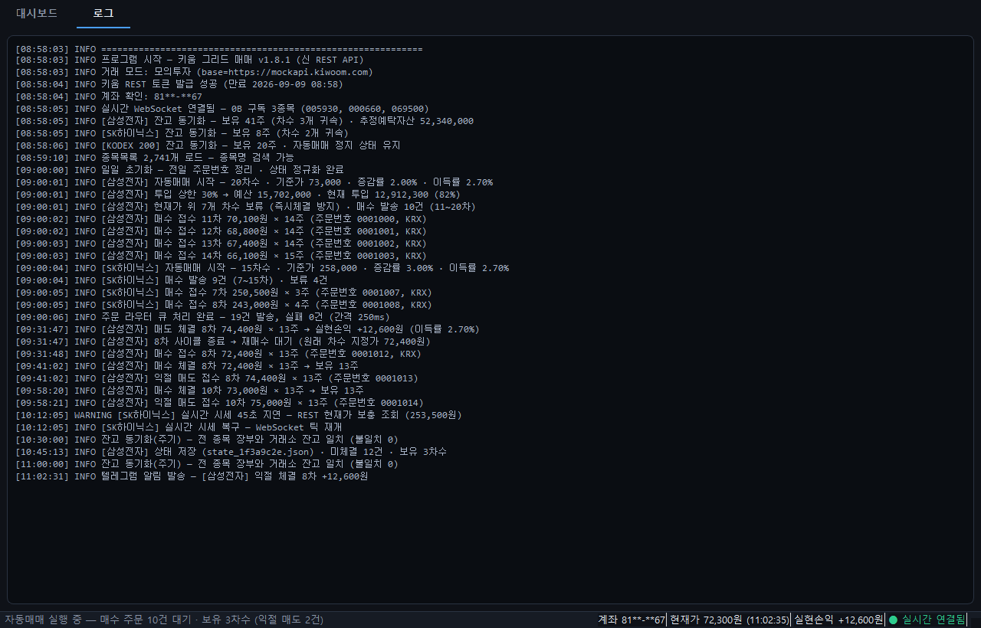Click log line 매도 체결 8차 74,400원 실현손익
The image size is (981, 628).
pos(248,329)
